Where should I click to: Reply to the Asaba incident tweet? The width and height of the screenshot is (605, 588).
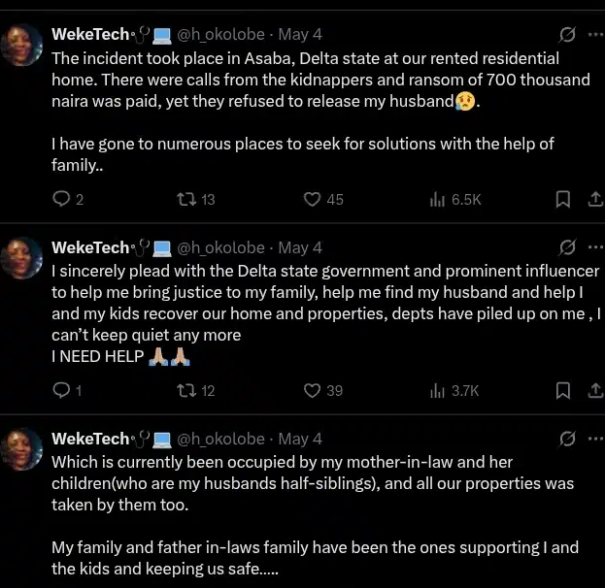60,199
